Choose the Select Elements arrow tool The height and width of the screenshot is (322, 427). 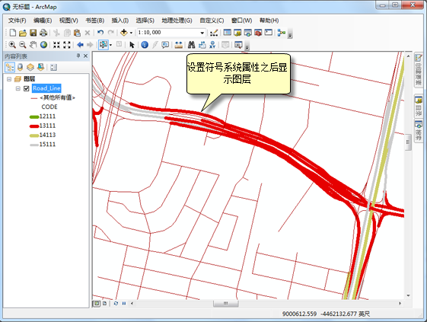(132, 45)
